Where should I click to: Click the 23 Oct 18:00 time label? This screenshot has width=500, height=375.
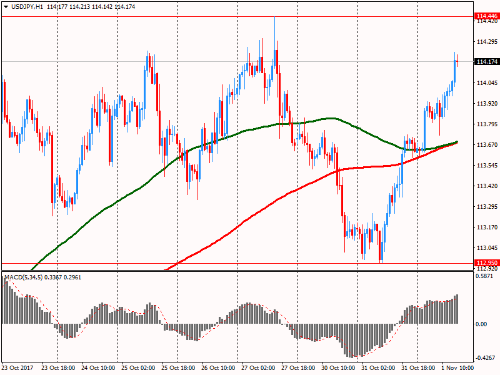(58, 368)
